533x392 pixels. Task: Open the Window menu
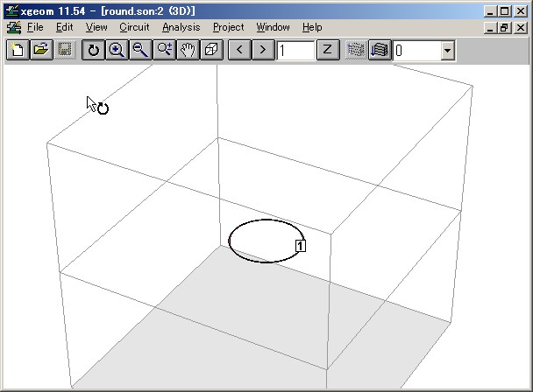coord(273,27)
